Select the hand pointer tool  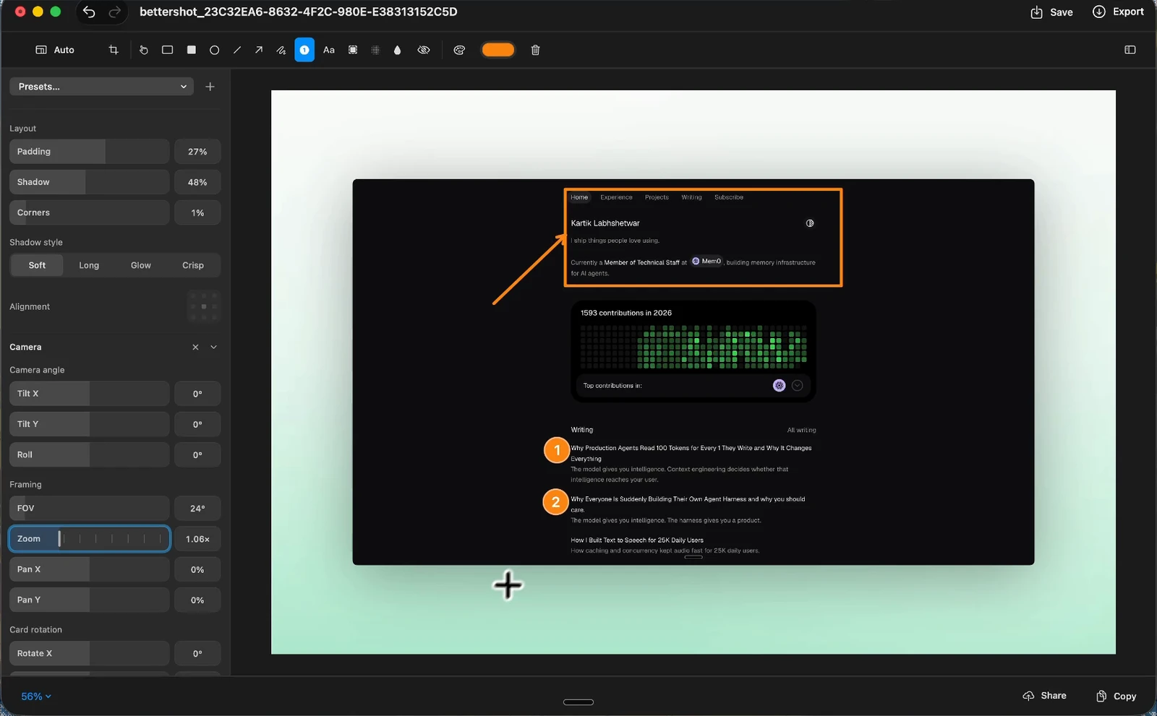click(x=144, y=50)
